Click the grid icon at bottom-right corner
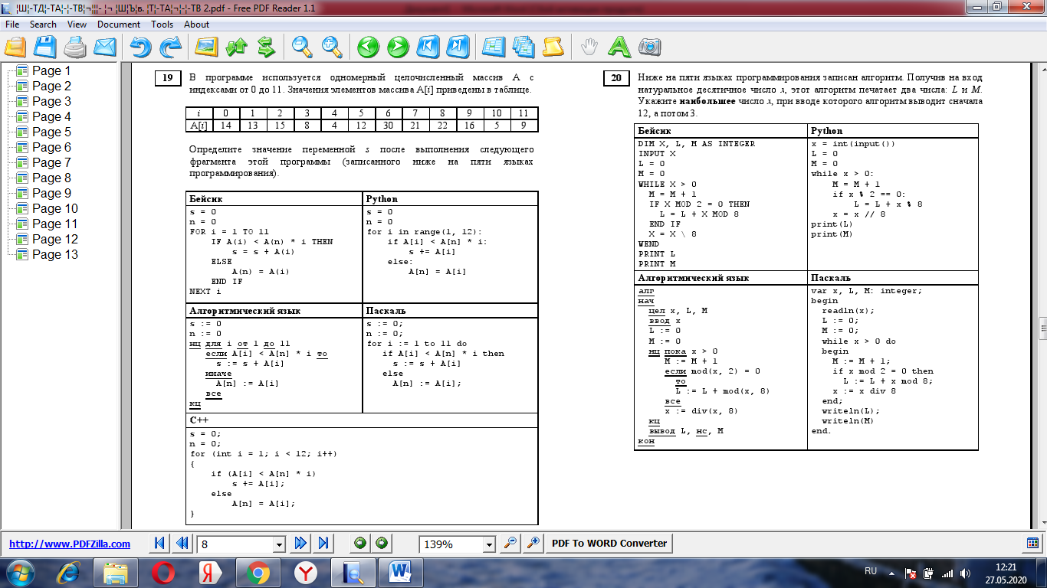1047x588 pixels. [1032, 544]
